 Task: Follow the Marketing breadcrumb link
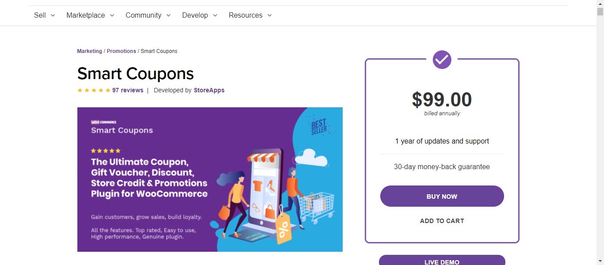[89, 51]
